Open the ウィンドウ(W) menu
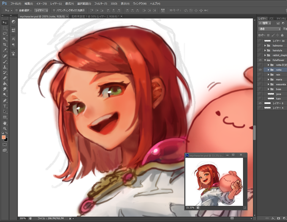287x222 pixels. [x=140, y=4]
